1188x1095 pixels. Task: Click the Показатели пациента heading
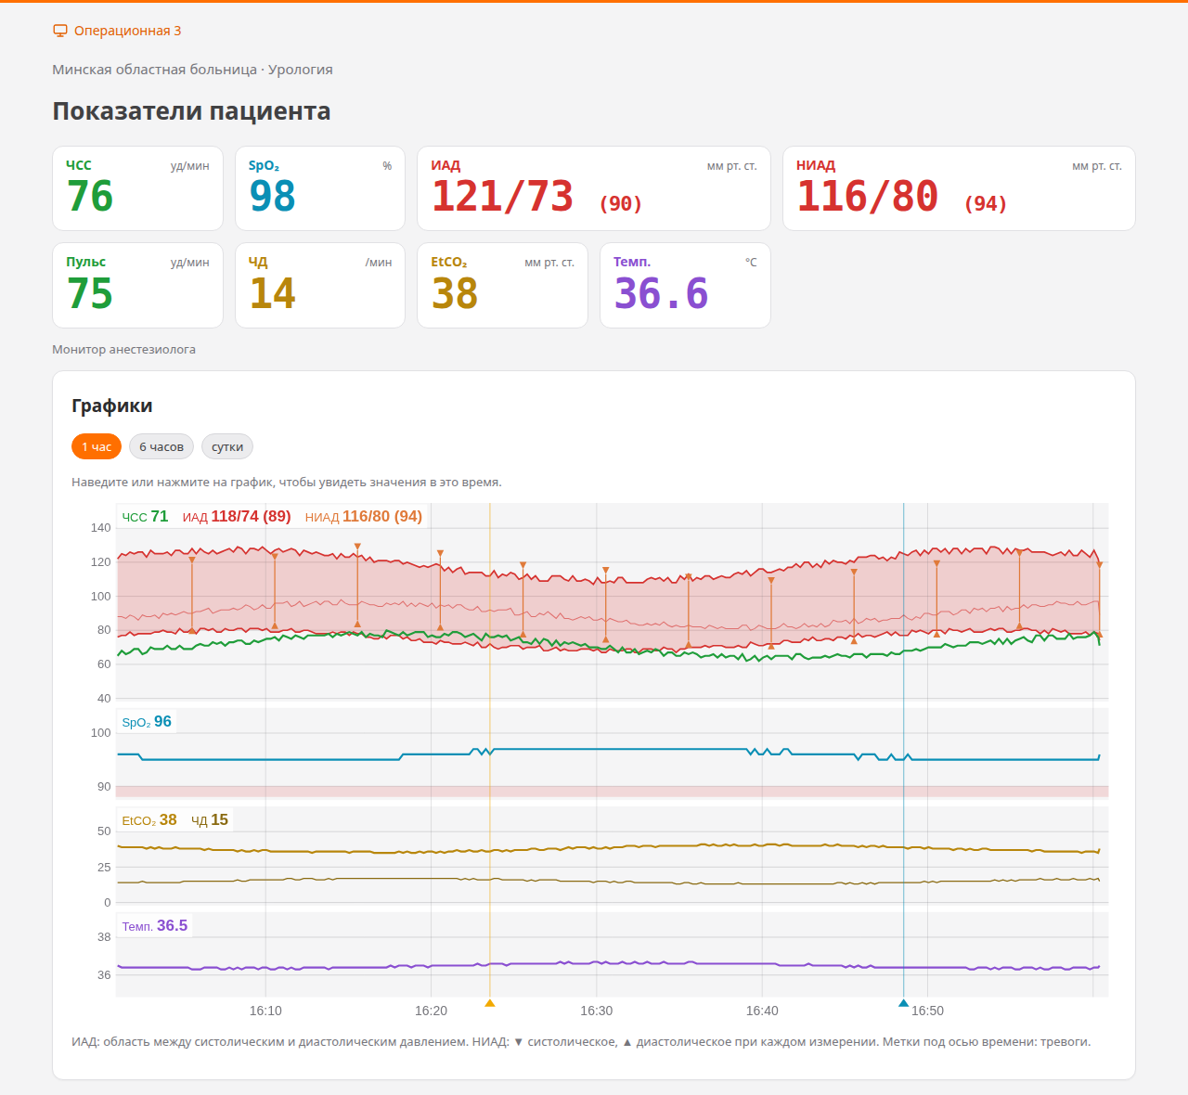[191, 111]
